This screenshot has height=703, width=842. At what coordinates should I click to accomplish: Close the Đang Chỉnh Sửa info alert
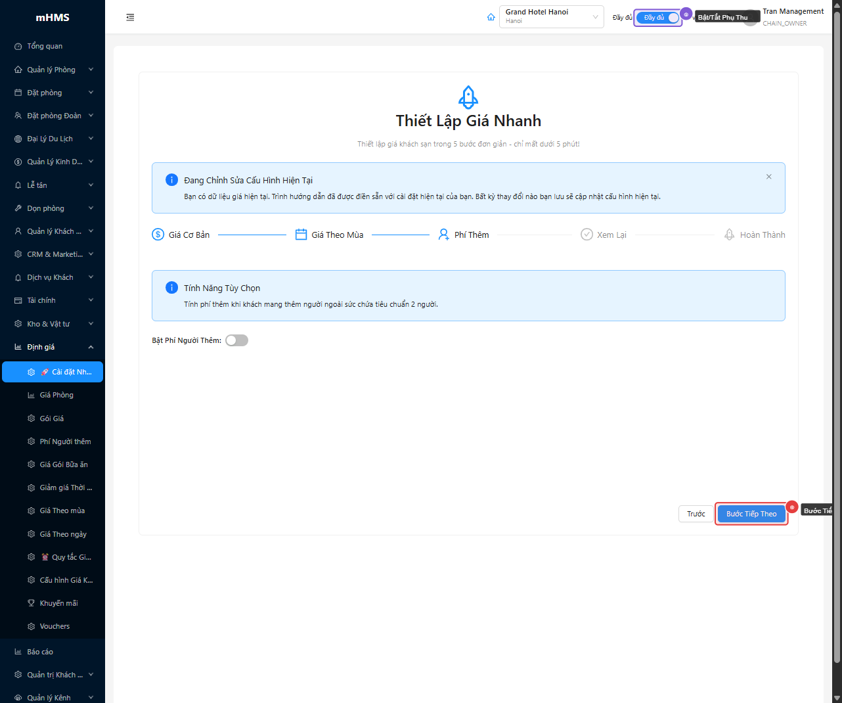click(768, 177)
